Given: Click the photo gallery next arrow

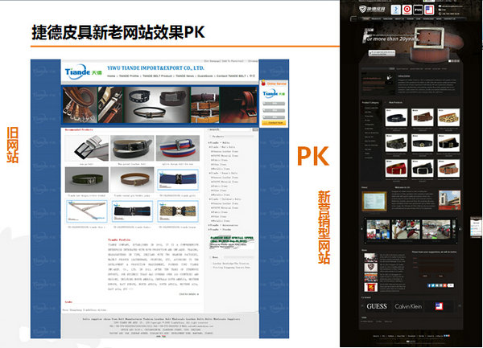Looking at the screenshot, I should coord(460,229).
